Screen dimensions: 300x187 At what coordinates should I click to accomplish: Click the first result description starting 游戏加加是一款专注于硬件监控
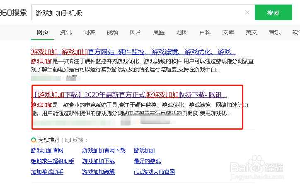[x=143, y=65]
